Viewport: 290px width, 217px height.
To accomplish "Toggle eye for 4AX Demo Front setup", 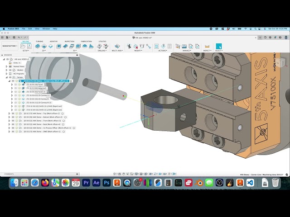I will pyautogui.click(x=13, y=121).
